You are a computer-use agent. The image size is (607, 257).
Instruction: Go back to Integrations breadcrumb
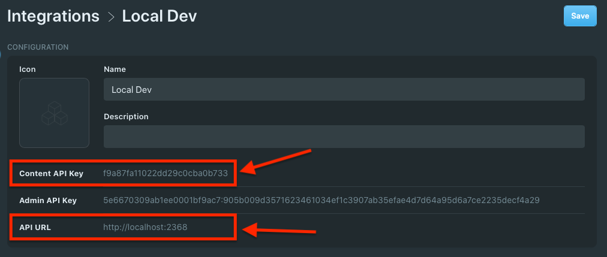[x=53, y=16]
